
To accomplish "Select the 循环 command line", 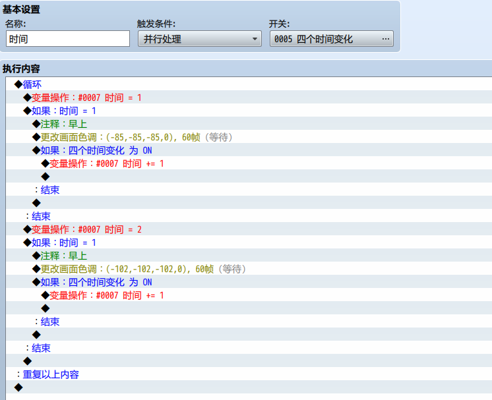I will 249,84.
